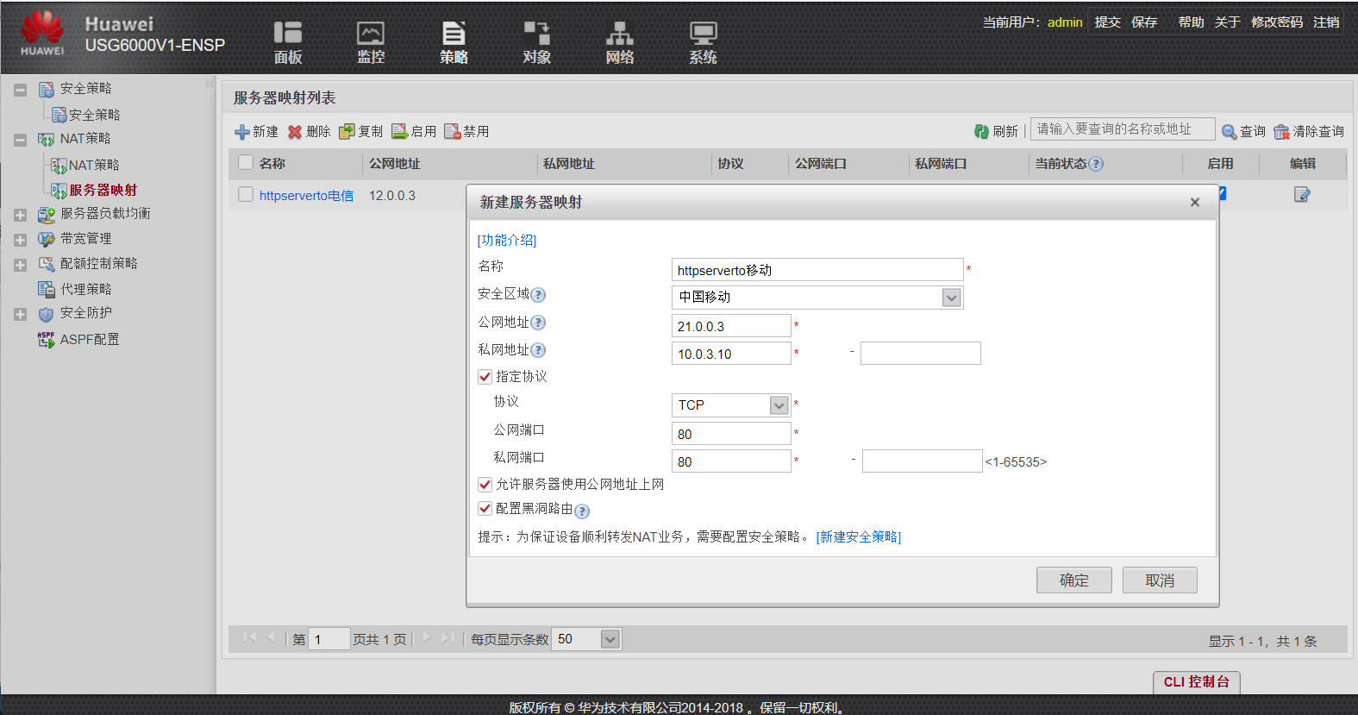Collapse the 安全策略 tree node
The width and height of the screenshot is (1358, 715).
point(20,90)
